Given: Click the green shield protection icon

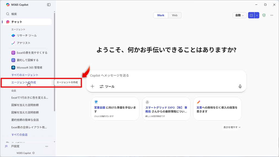Looking at the screenshot, I should [x=264, y=15].
